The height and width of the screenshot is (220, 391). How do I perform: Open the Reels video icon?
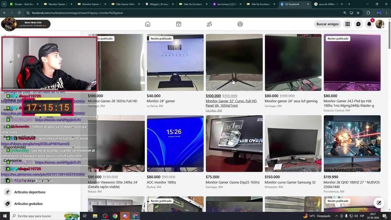(x=179, y=24)
